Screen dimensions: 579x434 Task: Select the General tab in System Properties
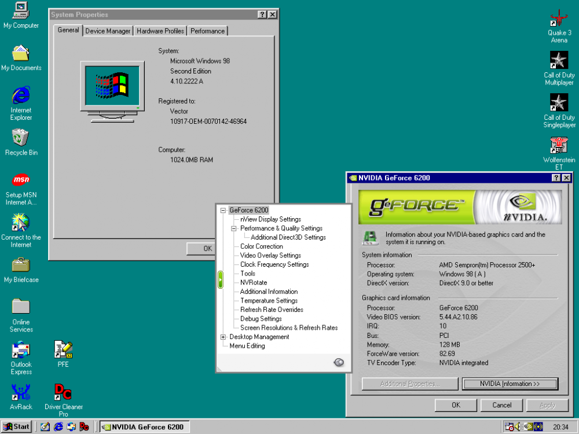(68, 30)
